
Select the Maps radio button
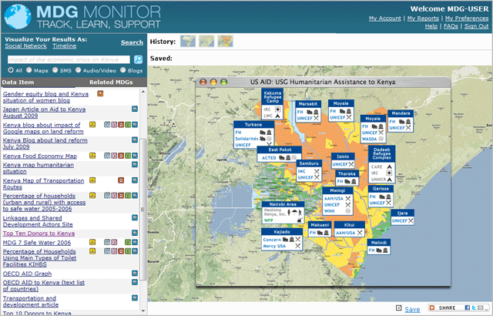[x=29, y=70]
